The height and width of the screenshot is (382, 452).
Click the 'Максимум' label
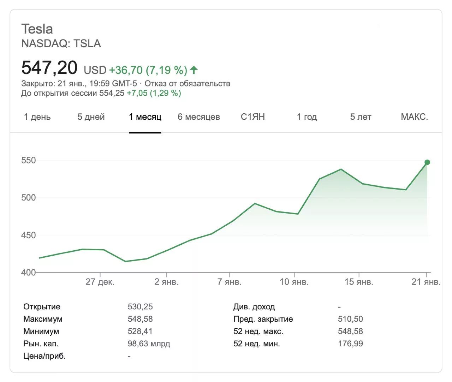43,319
